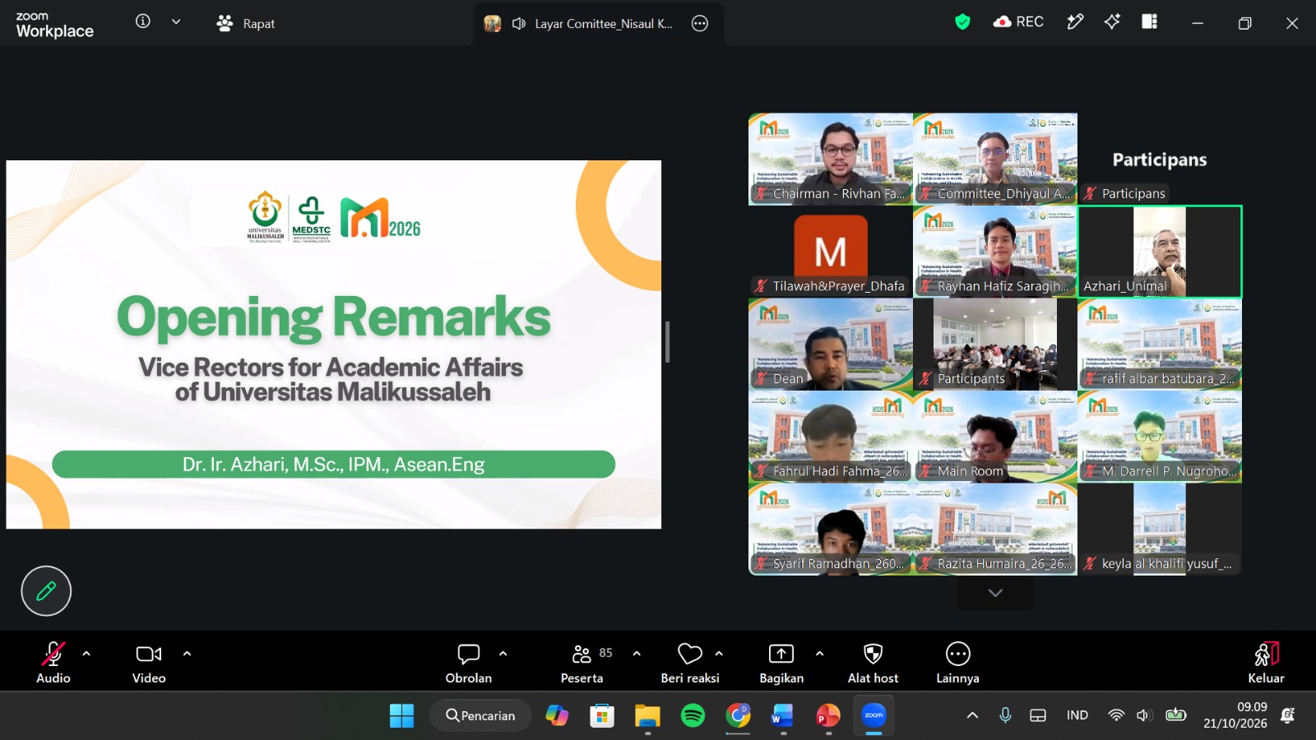1316x740 pixels.
Task: Open Spotify from the taskbar
Action: click(x=693, y=715)
